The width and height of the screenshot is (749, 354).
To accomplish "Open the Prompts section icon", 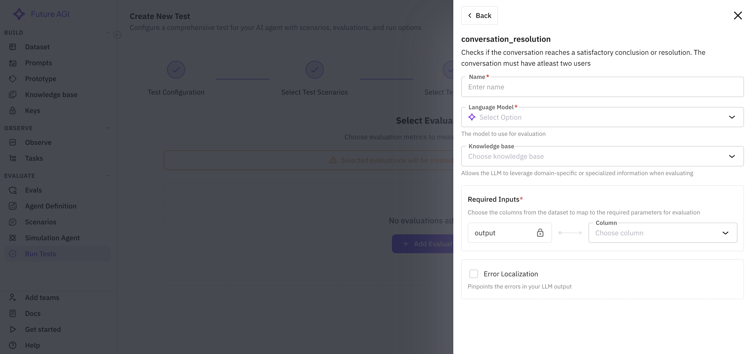I will pos(13,63).
